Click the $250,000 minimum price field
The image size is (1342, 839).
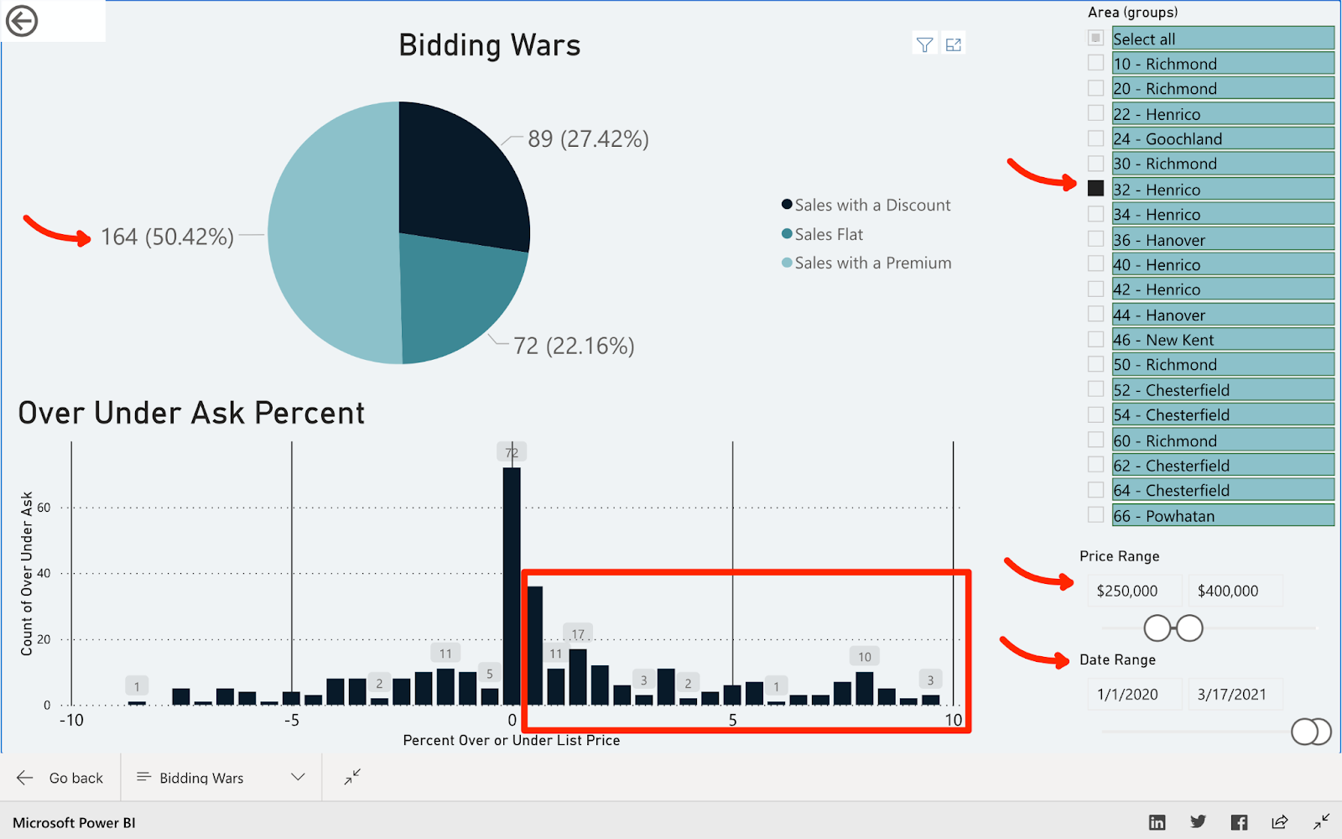(1135, 591)
